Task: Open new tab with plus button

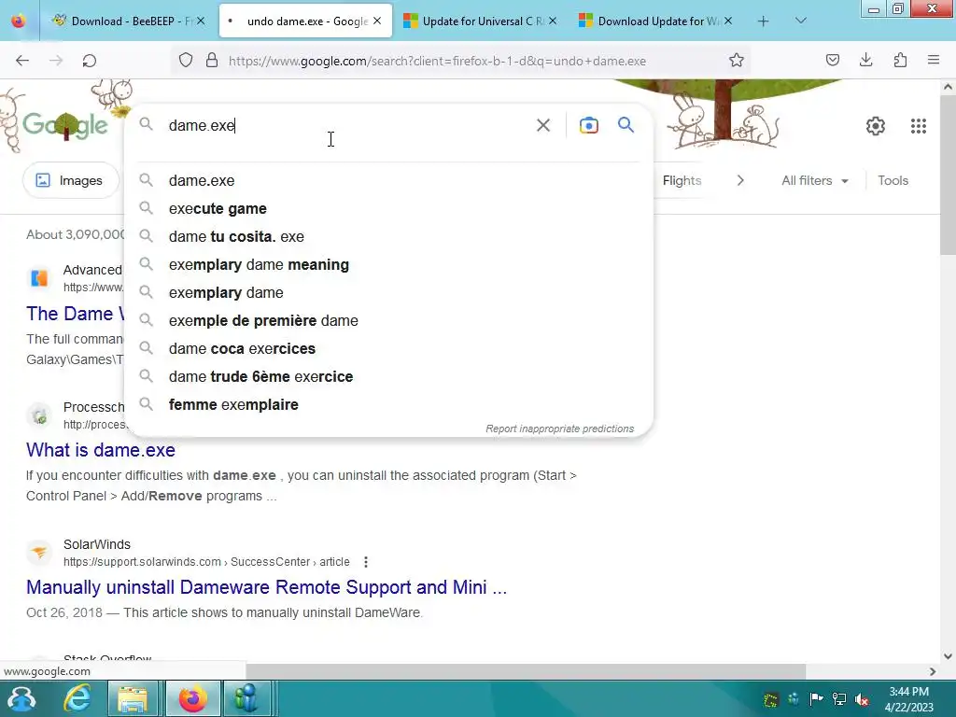Action: (764, 21)
